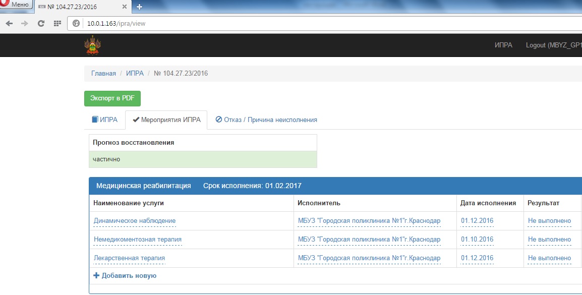Viewport: 582px width, 295px height.
Task: Select the Мероприятия ИПРА tab
Action: pos(166,120)
